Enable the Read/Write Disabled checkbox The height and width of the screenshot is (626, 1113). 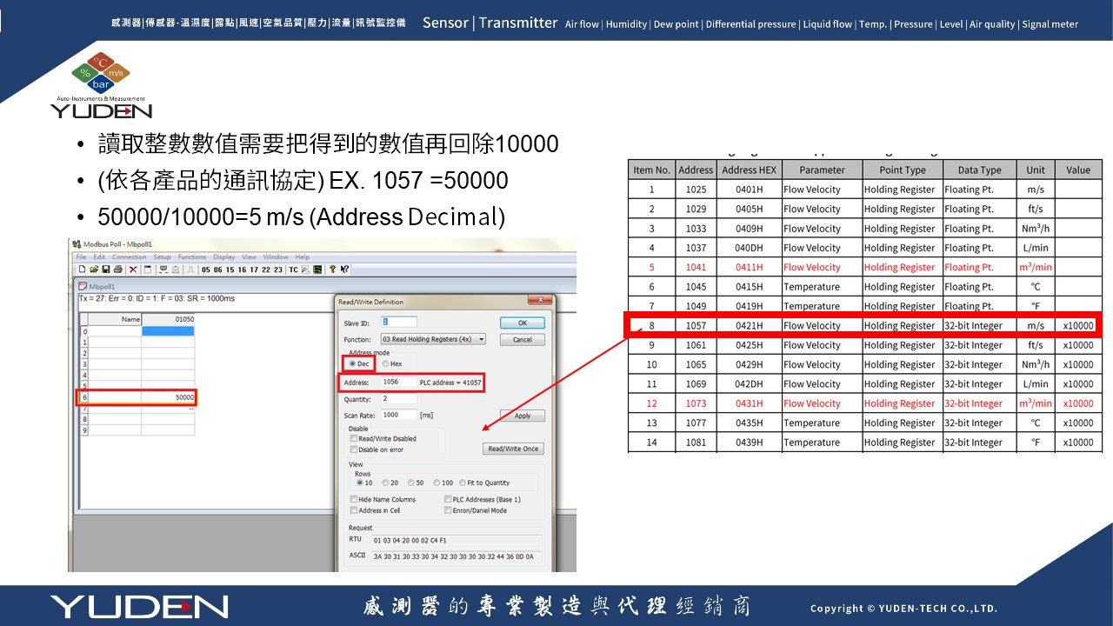pos(354,439)
